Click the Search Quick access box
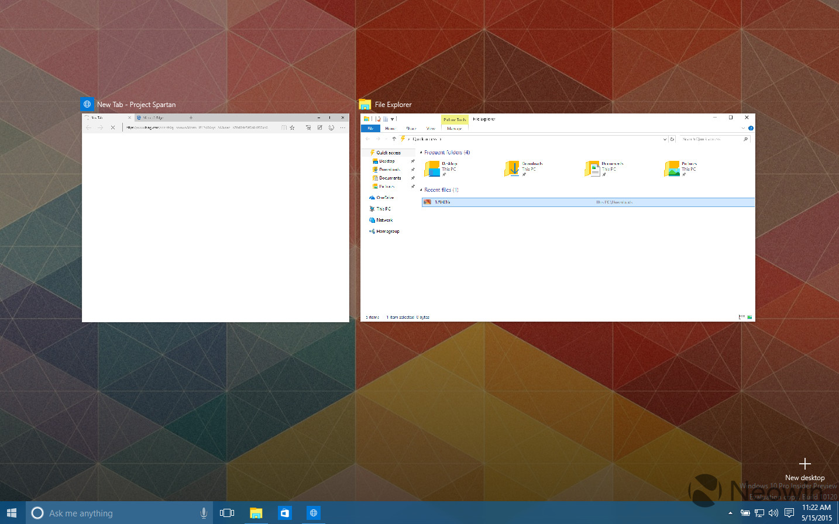The height and width of the screenshot is (524, 839). click(714, 139)
